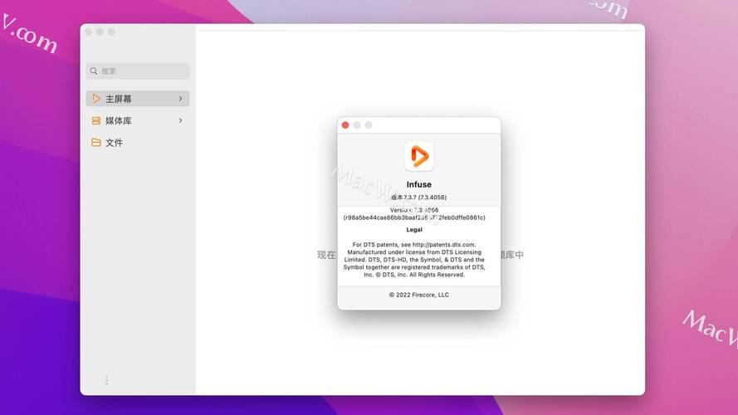The width and height of the screenshot is (738, 415).
Task: Click the main window's inactive close button
Action: (x=88, y=32)
